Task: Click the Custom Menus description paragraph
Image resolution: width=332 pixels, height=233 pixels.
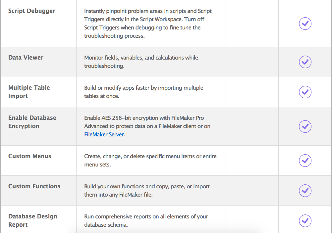Action: tap(150, 160)
